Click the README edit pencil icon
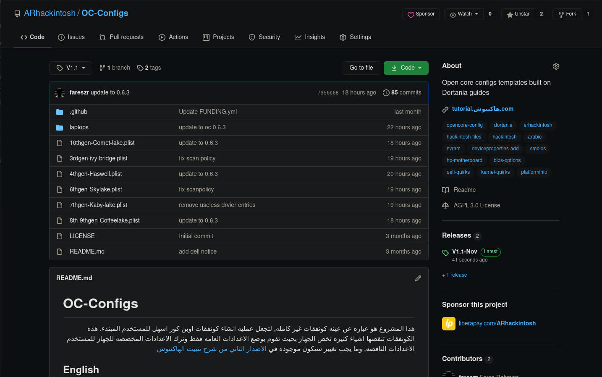Image resolution: width=602 pixels, height=377 pixels. (x=418, y=278)
